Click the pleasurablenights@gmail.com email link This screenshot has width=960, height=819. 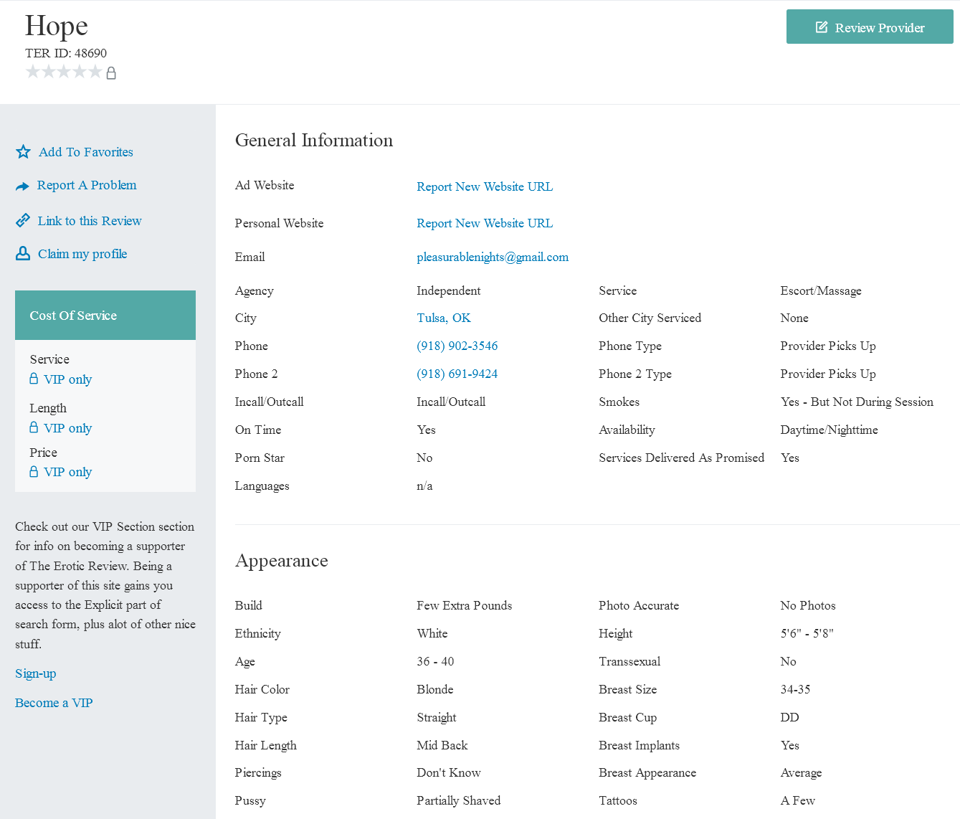click(x=493, y=257)
